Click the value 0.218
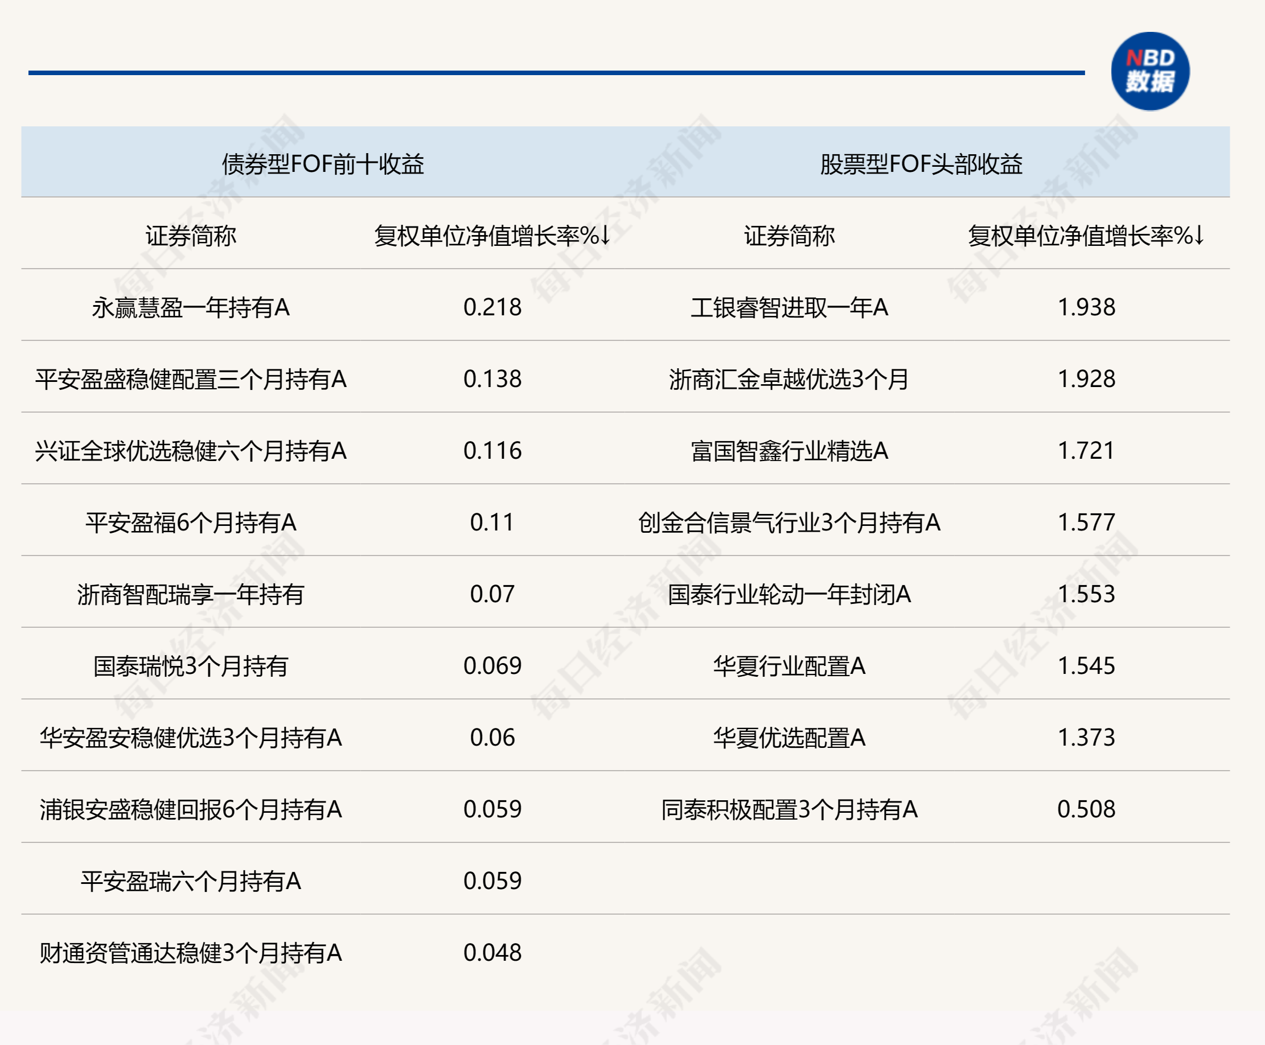 click(x=492, y=307)
